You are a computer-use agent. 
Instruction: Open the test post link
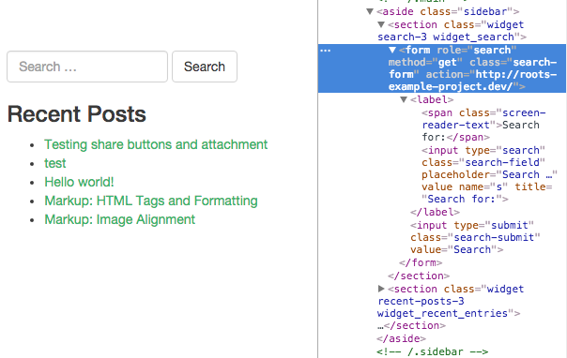55,163
